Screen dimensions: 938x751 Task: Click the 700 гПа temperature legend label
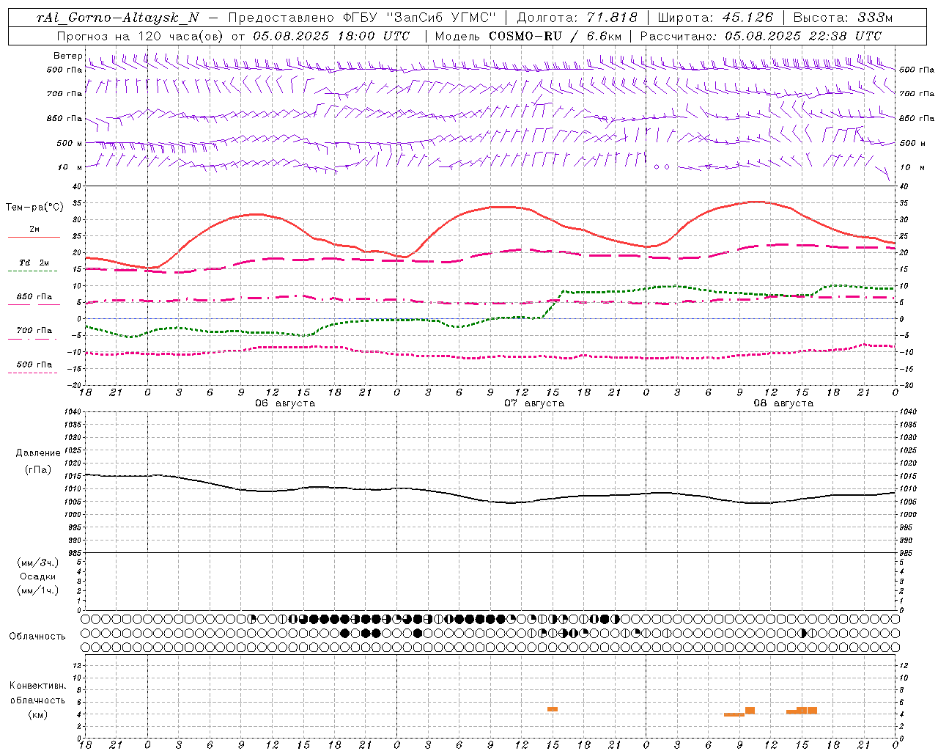[x=34, y=331]
